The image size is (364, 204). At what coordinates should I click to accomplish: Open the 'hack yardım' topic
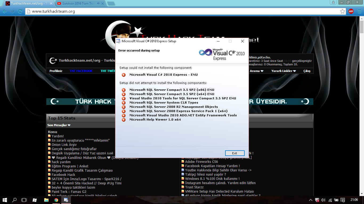click(61, 162)
